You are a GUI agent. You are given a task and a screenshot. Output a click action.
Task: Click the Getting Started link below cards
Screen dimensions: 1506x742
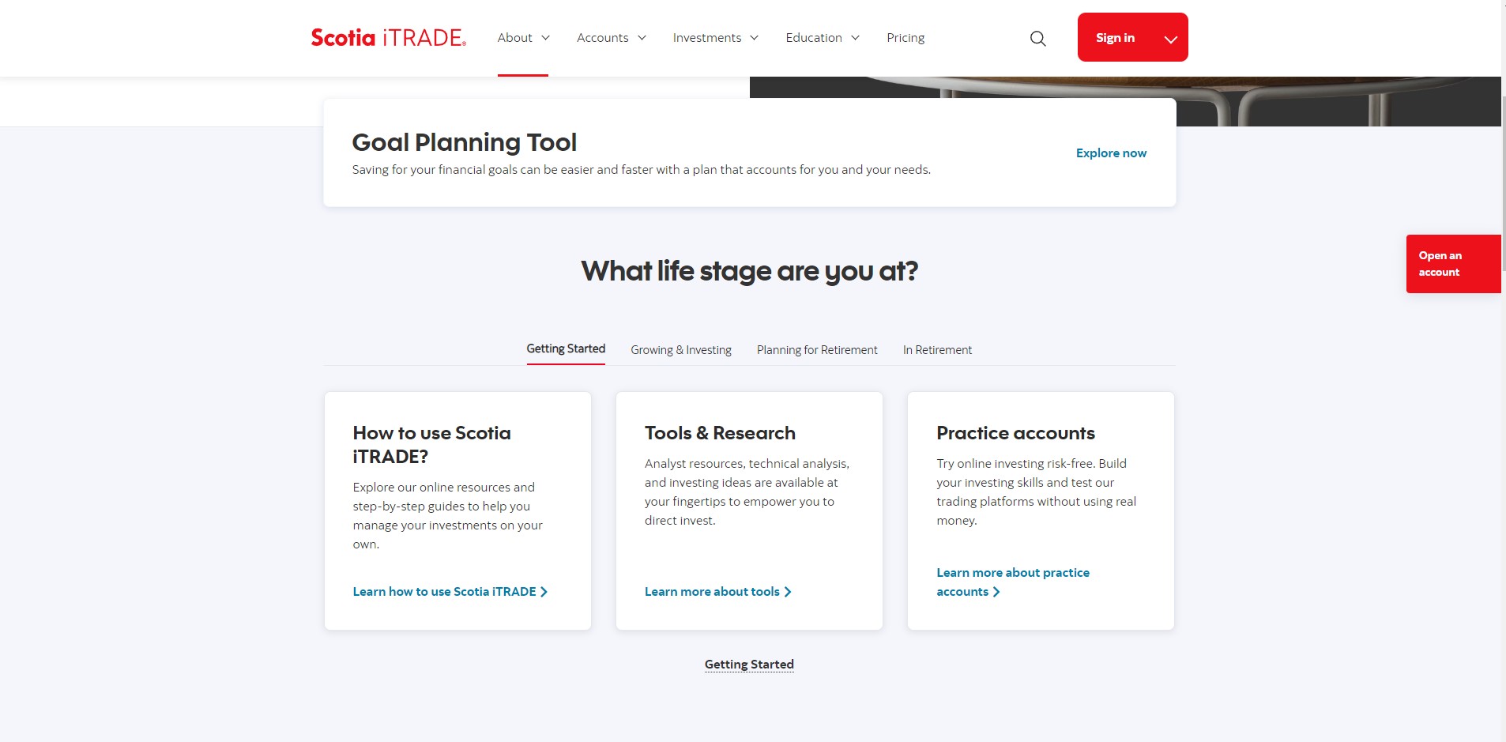749,665
